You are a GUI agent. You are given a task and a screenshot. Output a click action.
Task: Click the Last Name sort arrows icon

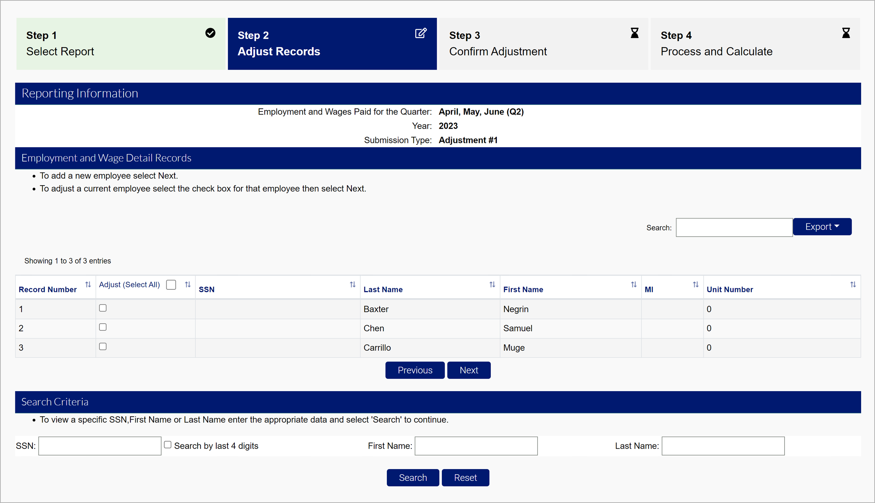click(492, 285)
